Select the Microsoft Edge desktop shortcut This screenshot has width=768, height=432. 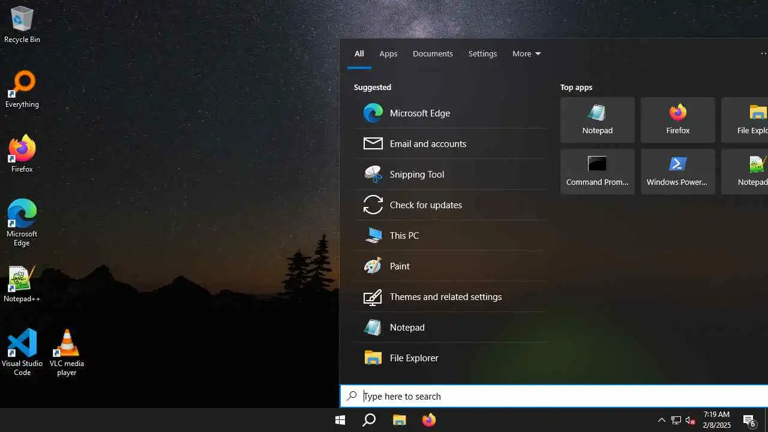(x=22, y=223)
